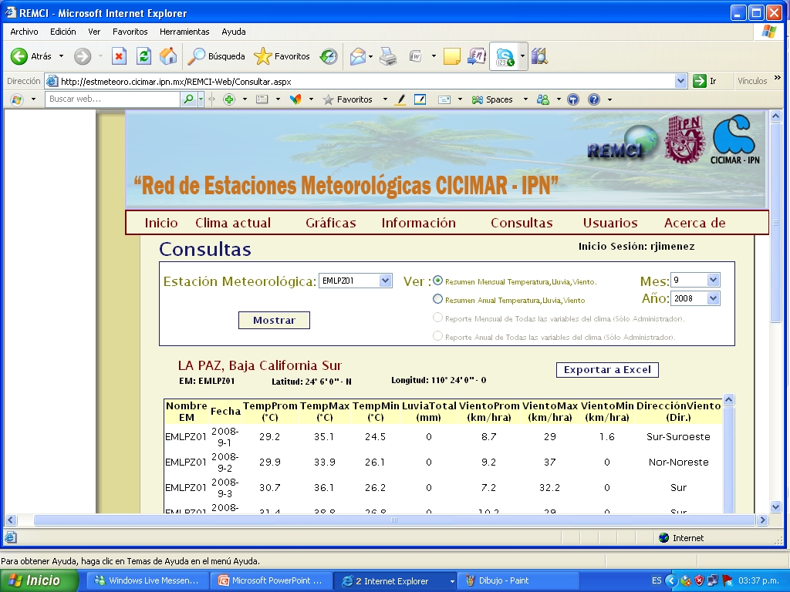Select Resumen Mensual Temperatura radio button

coord(438,281)
